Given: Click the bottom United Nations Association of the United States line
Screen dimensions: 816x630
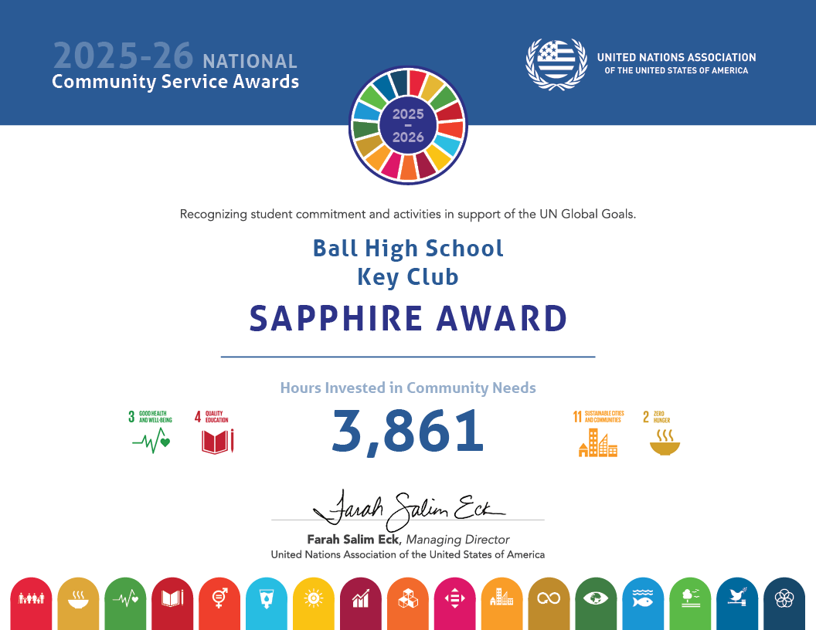Looking at the screenshot, I should [x=408, y=554].
